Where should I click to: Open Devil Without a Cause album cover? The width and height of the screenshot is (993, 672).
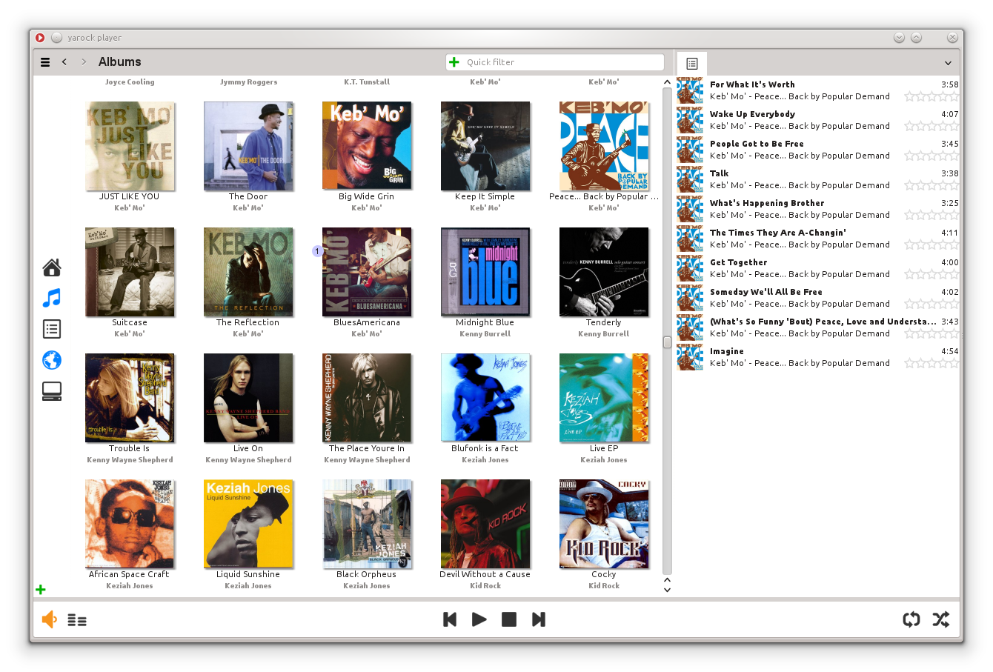pos(485,524)
